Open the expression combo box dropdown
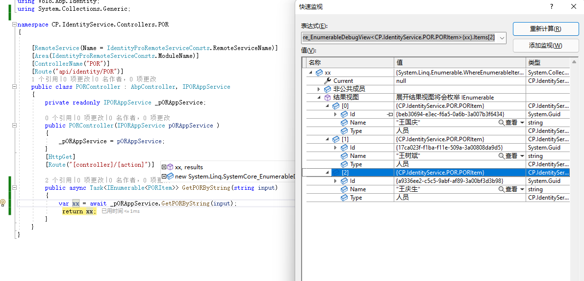 point(502,37)
